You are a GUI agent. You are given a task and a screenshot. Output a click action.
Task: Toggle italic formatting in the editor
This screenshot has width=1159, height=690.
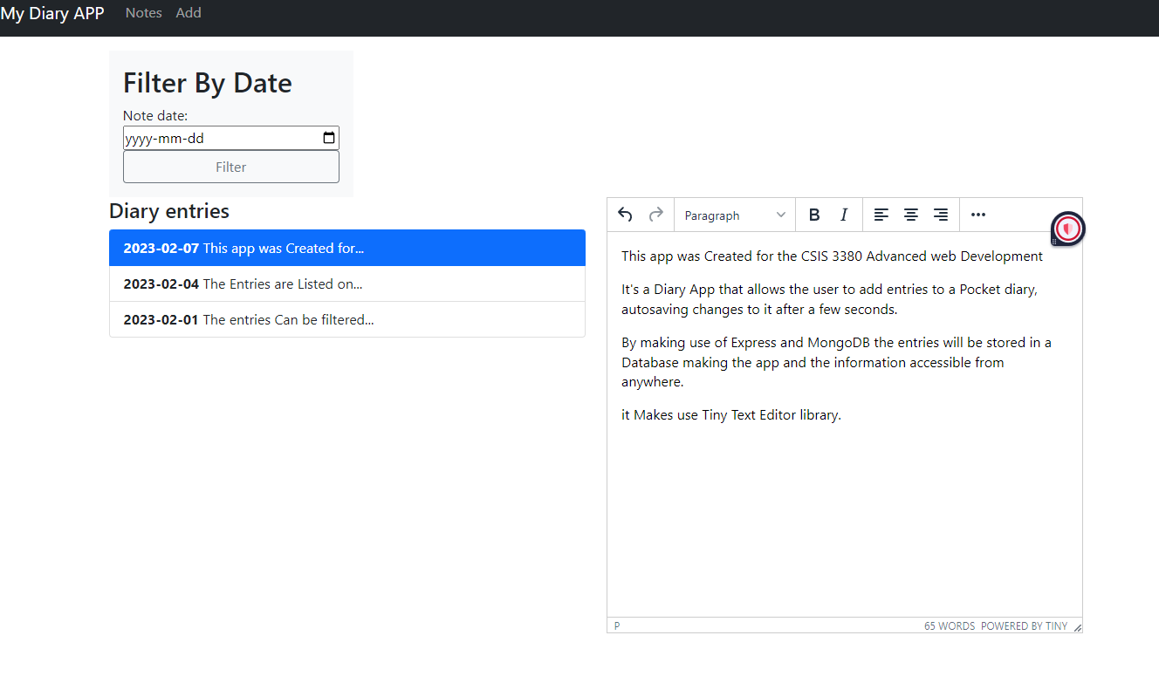(x=844, y=215)
